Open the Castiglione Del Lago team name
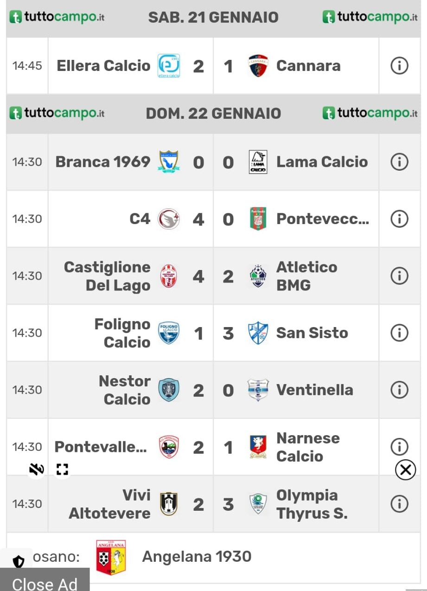Viewport: 427px width, 591px height. tap(107, 276)
